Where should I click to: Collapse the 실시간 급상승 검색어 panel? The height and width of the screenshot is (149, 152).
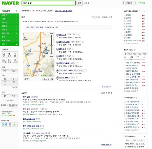pyautogui.click(x=144, y=11)
